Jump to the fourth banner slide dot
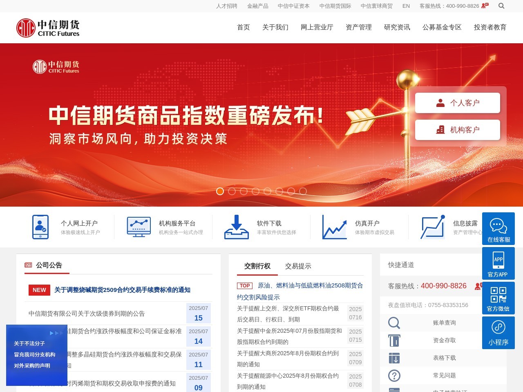 (255, 191)
